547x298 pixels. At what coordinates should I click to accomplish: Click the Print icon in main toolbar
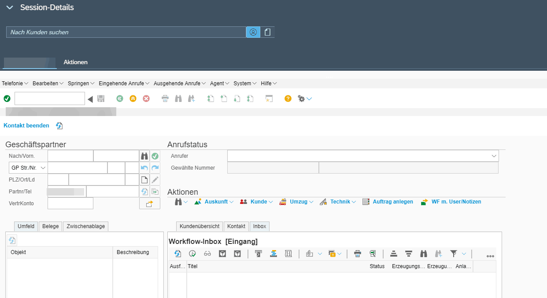coord(165,98)
